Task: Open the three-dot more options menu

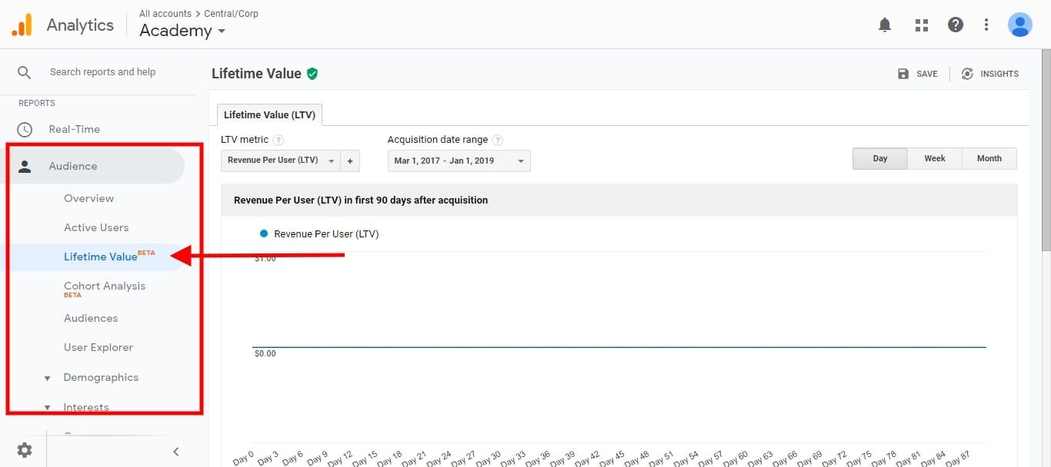Action: click(986, 25)
